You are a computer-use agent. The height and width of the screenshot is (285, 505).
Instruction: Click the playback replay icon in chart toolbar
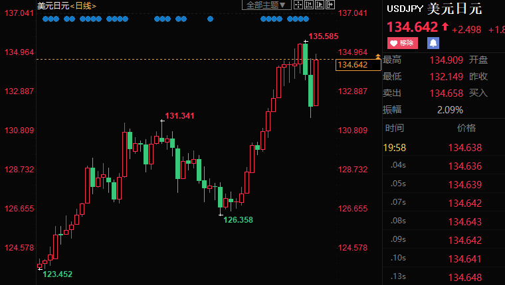318,5
